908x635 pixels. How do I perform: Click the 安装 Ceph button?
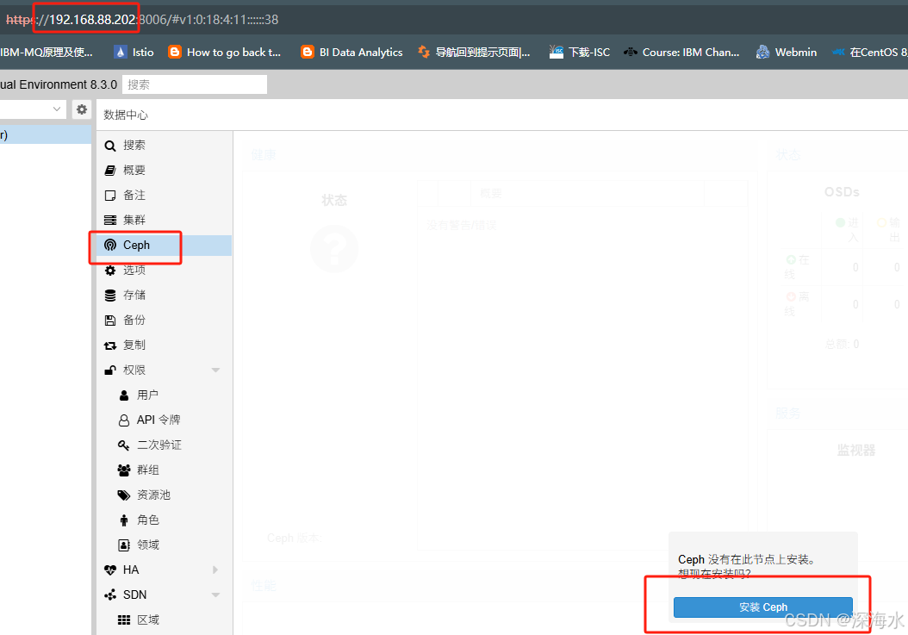[762, 607]
